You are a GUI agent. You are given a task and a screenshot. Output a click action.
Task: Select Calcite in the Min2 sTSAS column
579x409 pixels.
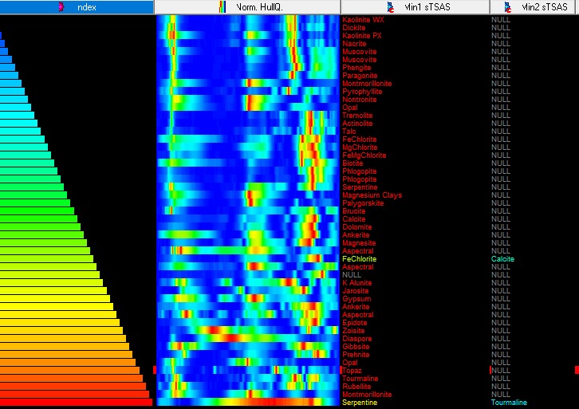click(502, 259)
